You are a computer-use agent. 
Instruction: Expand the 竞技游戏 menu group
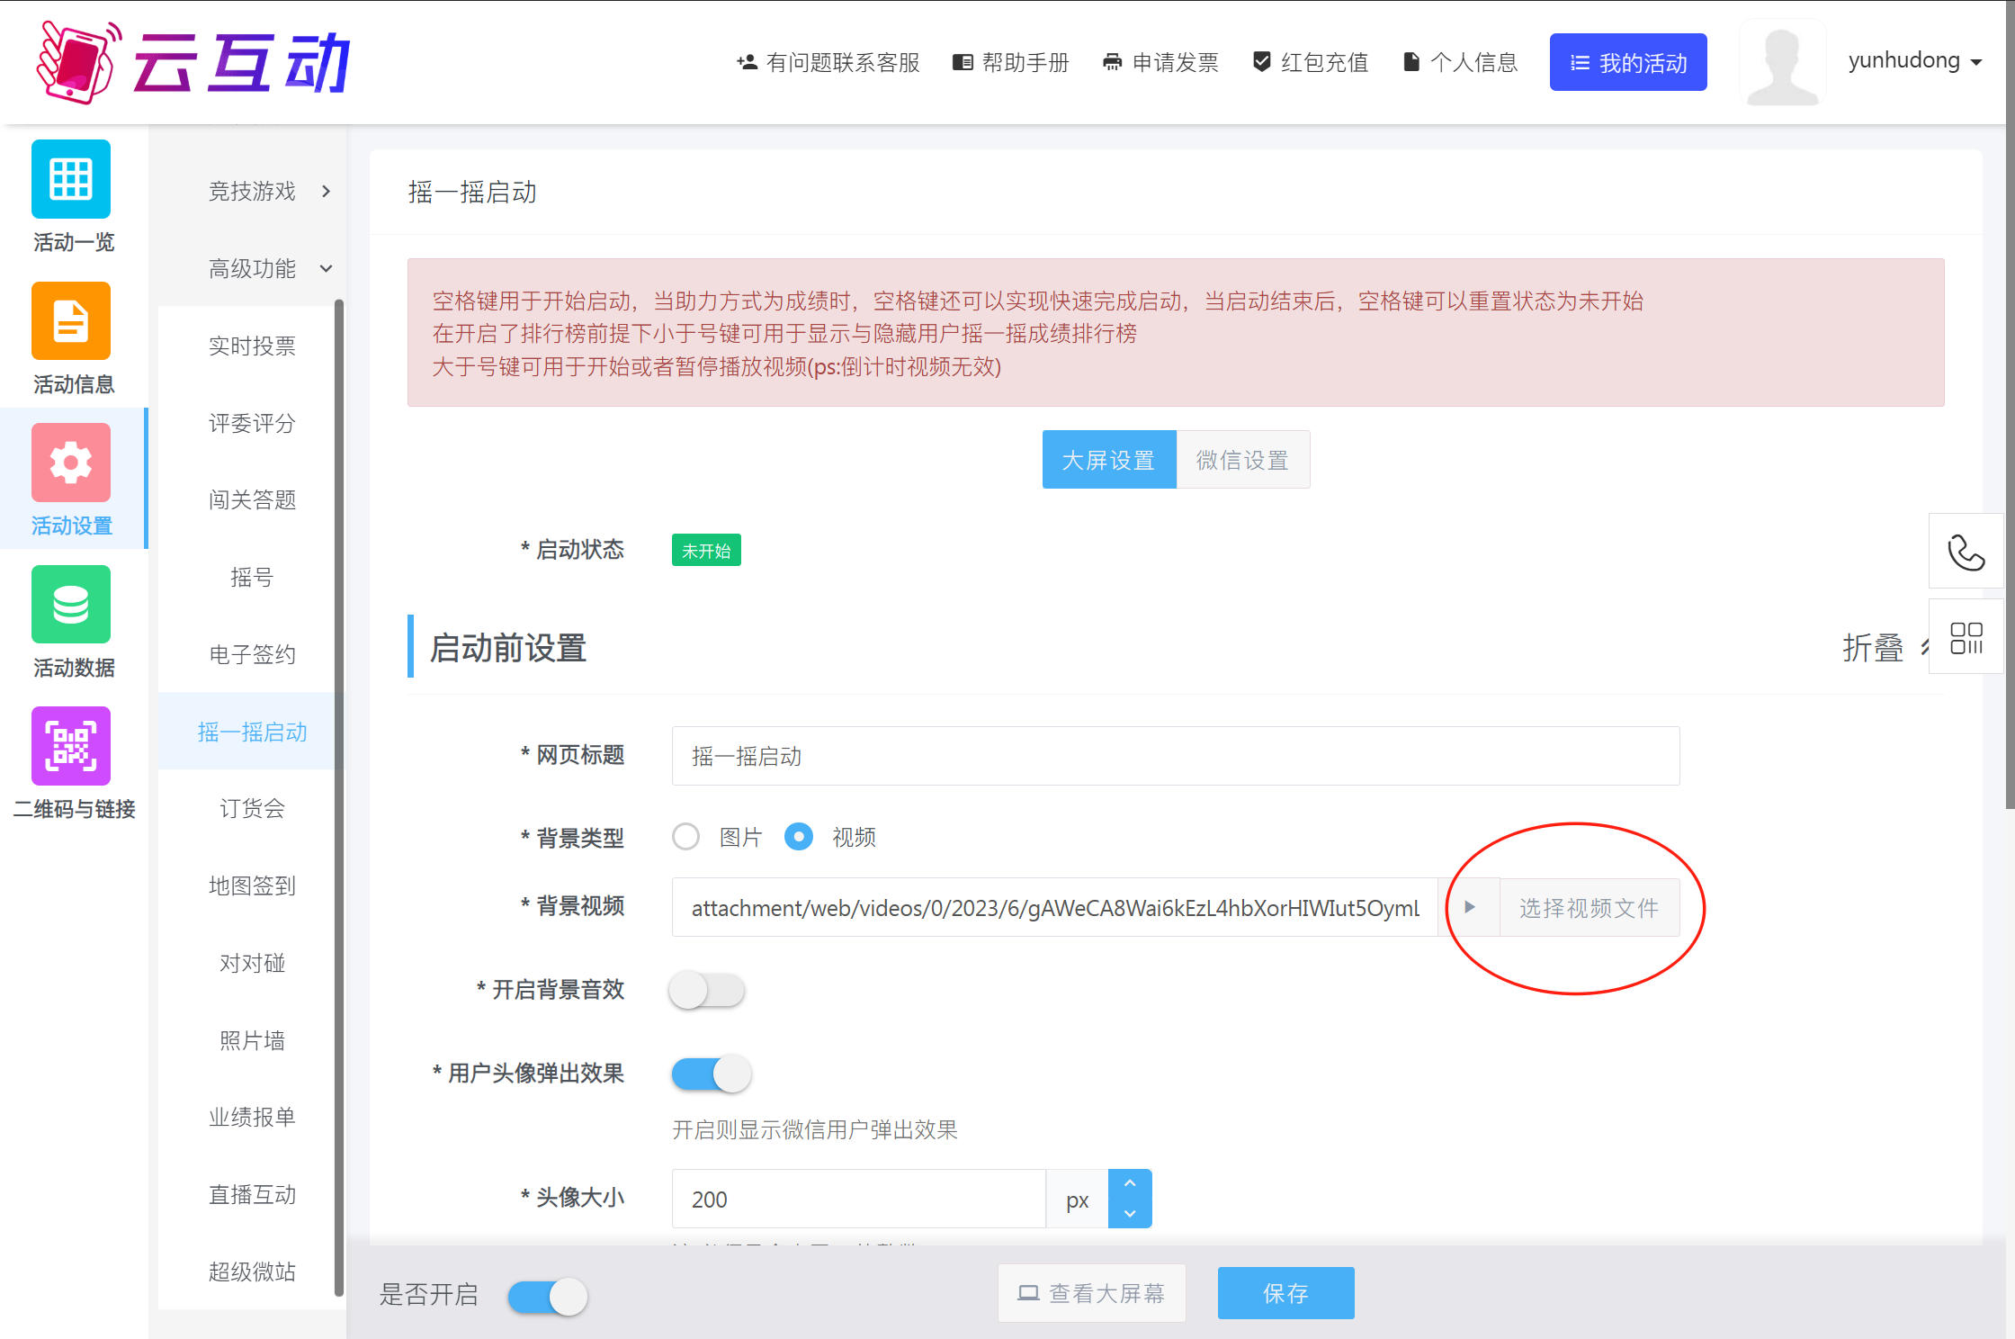click(x=269, y=191)
